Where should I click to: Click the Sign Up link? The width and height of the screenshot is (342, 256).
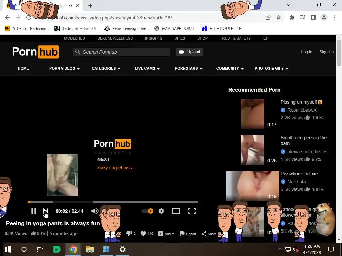click(x=327, y=52)
